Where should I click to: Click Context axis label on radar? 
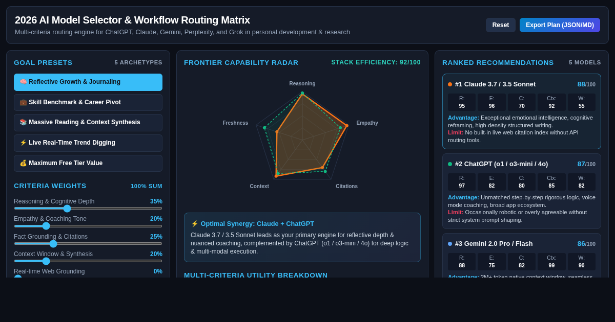pyautogui.click(x=259, y=187)
